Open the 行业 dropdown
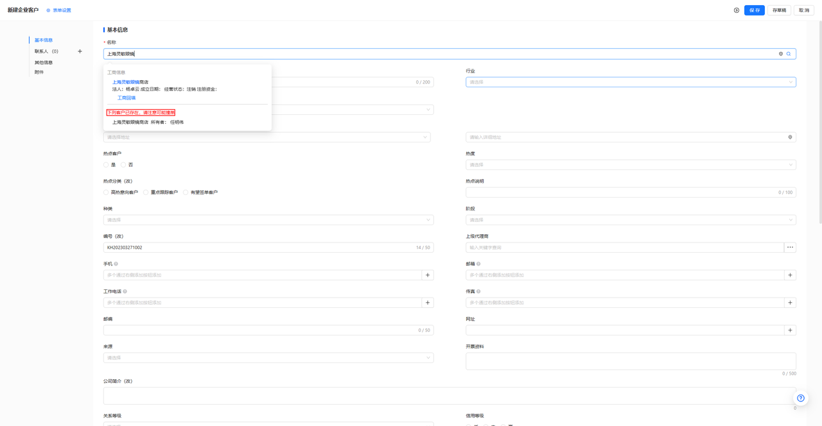 click(x=631, y=82)
